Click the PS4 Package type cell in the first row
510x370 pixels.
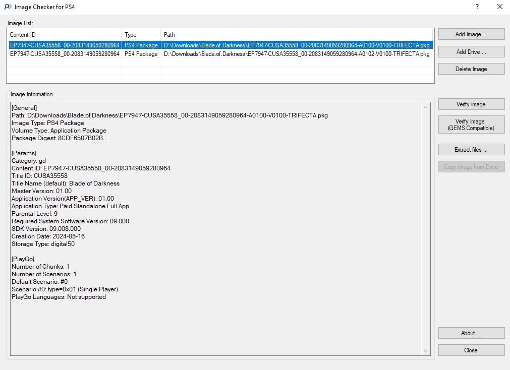141,45
